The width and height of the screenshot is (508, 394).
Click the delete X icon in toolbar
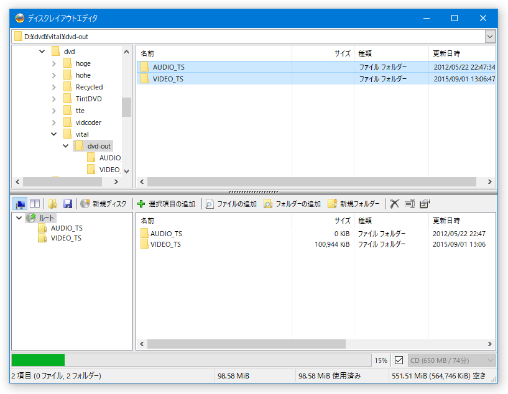[x=394, y=204]
